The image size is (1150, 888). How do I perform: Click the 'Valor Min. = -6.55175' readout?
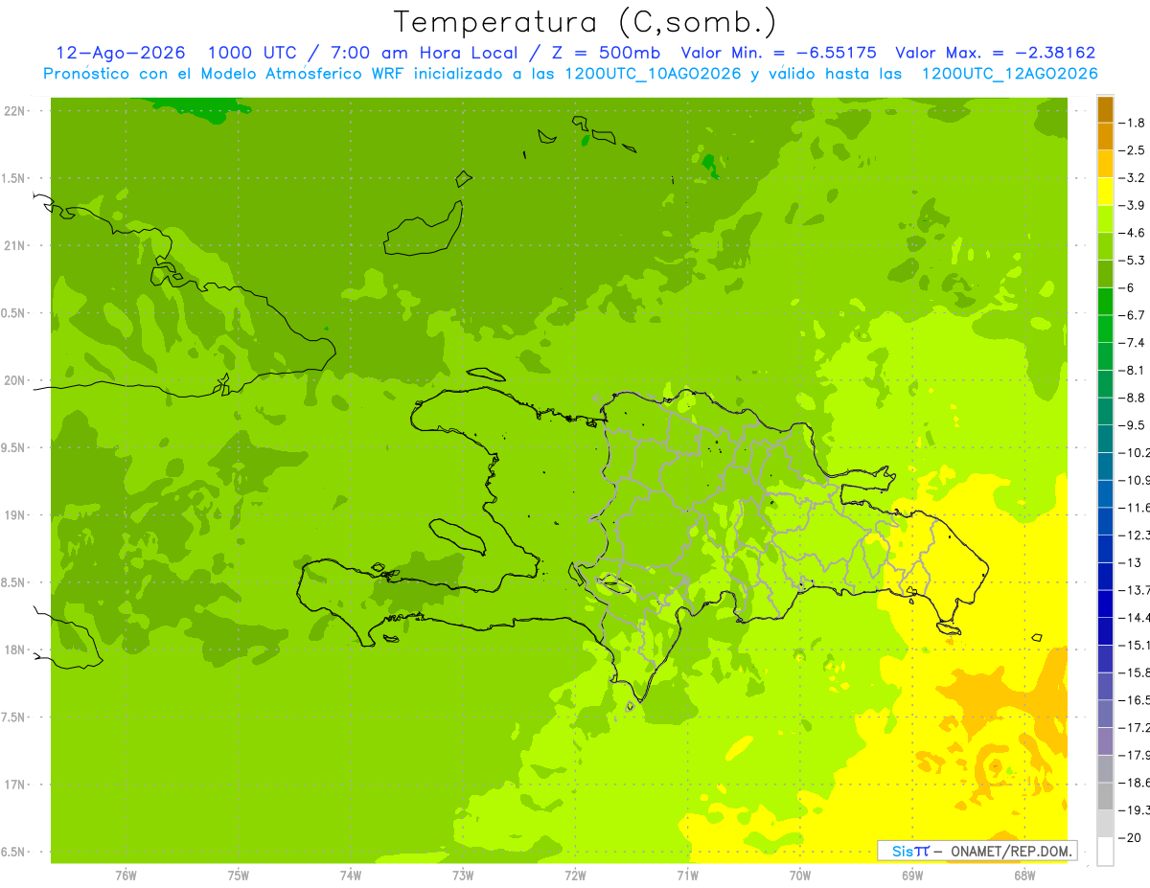[x=778, y=53]
